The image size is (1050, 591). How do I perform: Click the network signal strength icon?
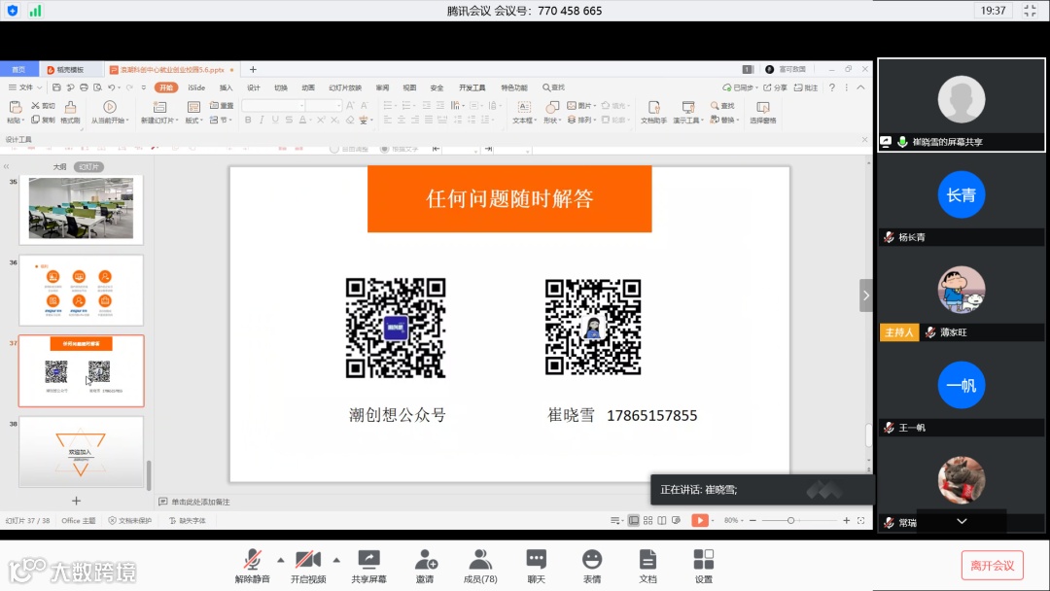click(35, 11)
